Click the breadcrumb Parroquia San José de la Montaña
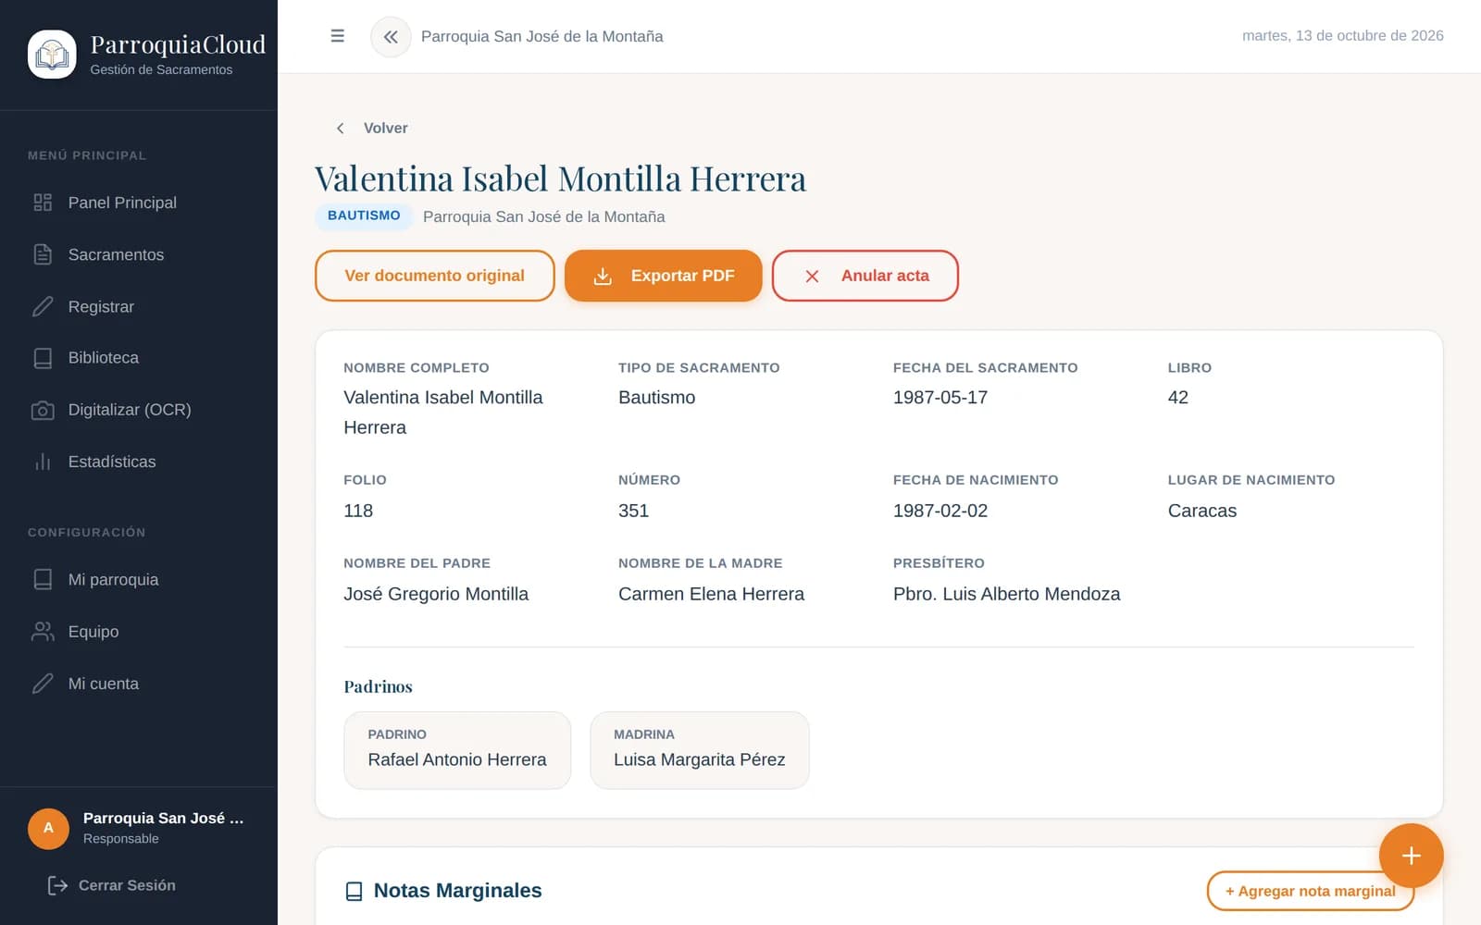 tap(541, 36)
